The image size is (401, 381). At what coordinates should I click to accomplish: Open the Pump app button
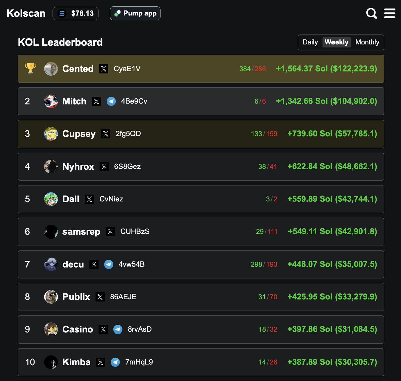click(135, 13)
